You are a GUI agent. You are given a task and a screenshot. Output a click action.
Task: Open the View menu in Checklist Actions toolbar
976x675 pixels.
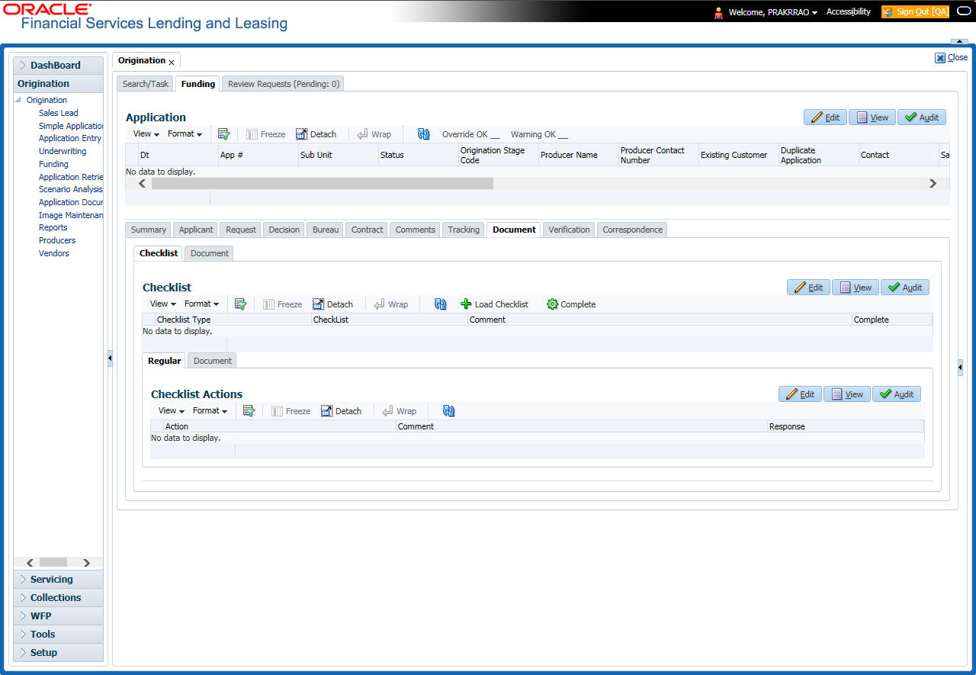coord(171,410)
